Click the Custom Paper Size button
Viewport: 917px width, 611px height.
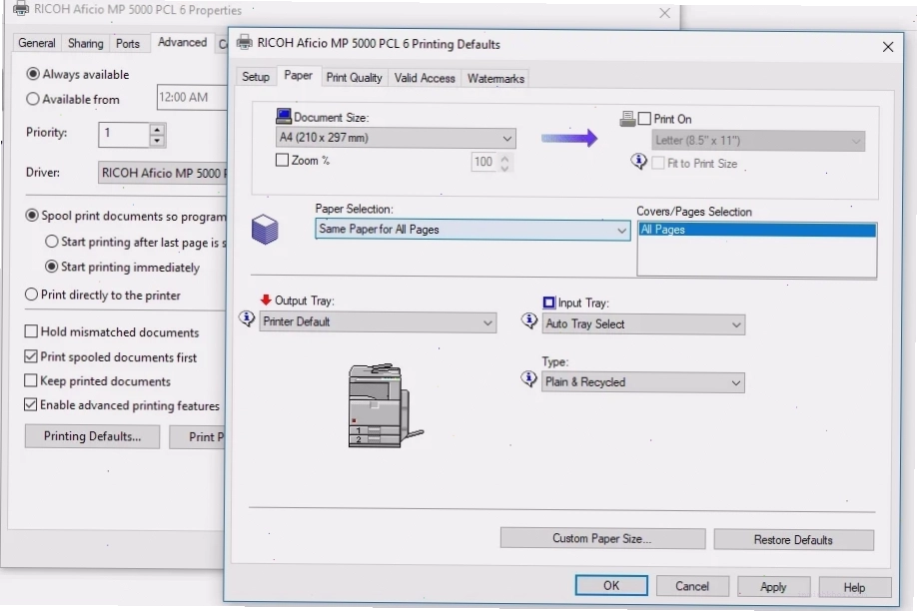click(602, 538)
